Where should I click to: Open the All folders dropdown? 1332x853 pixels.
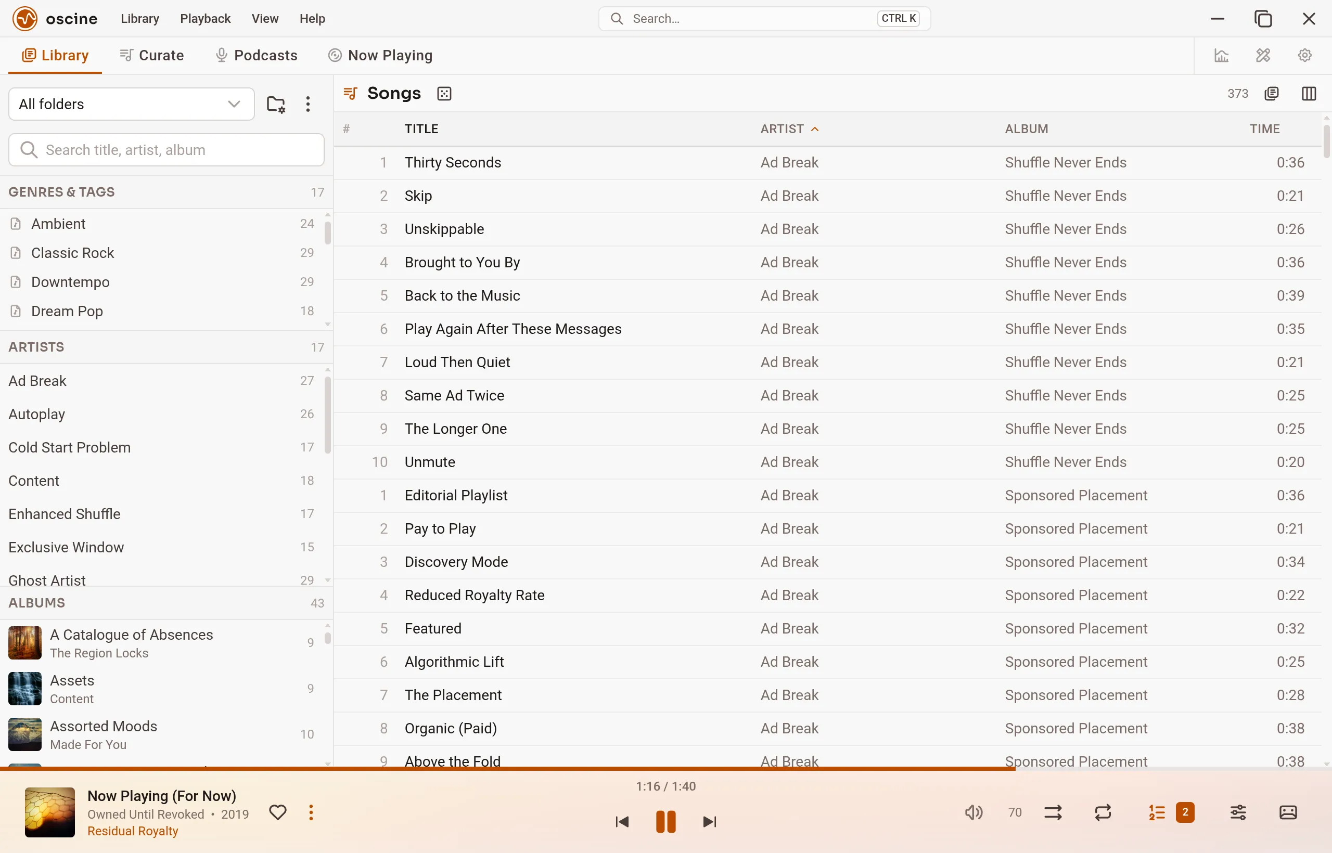point(131,104)
